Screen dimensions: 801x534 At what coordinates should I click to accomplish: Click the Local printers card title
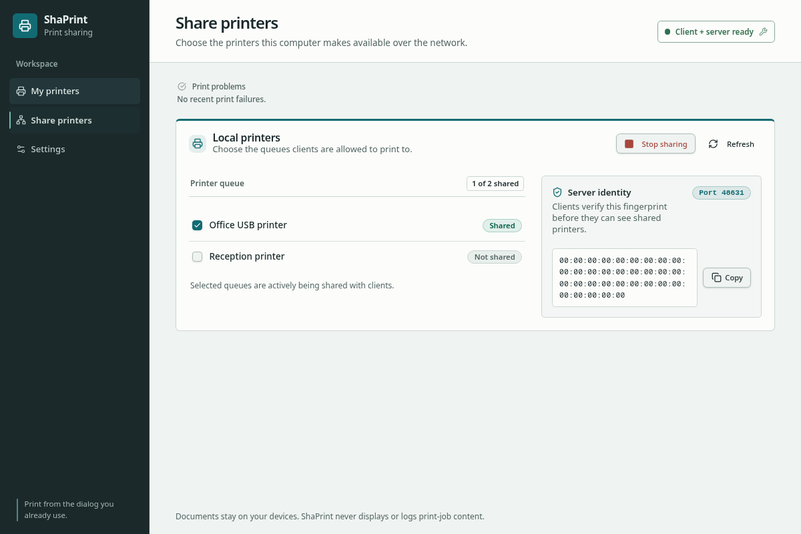[x=246, y=138]
